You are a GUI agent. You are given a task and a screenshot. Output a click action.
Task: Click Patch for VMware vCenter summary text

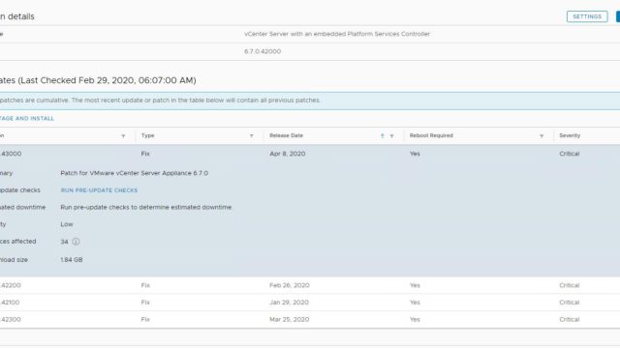(135, 173)
